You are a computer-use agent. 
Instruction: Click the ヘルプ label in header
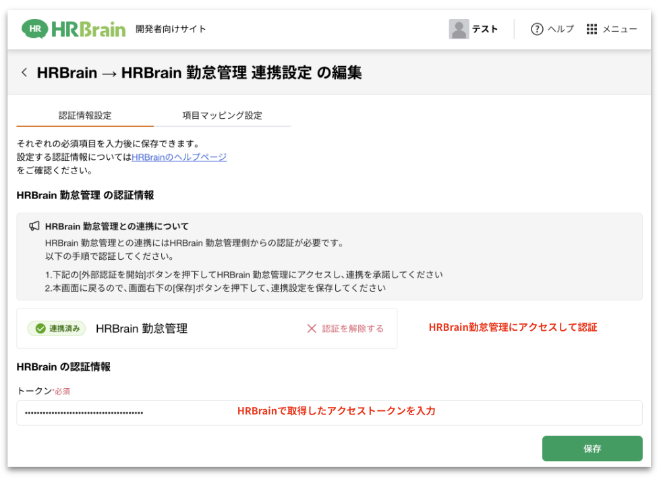561,29
